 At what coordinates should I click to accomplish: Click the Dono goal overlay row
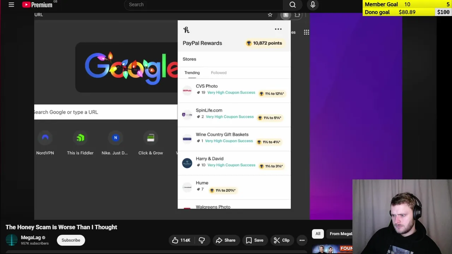407,12
